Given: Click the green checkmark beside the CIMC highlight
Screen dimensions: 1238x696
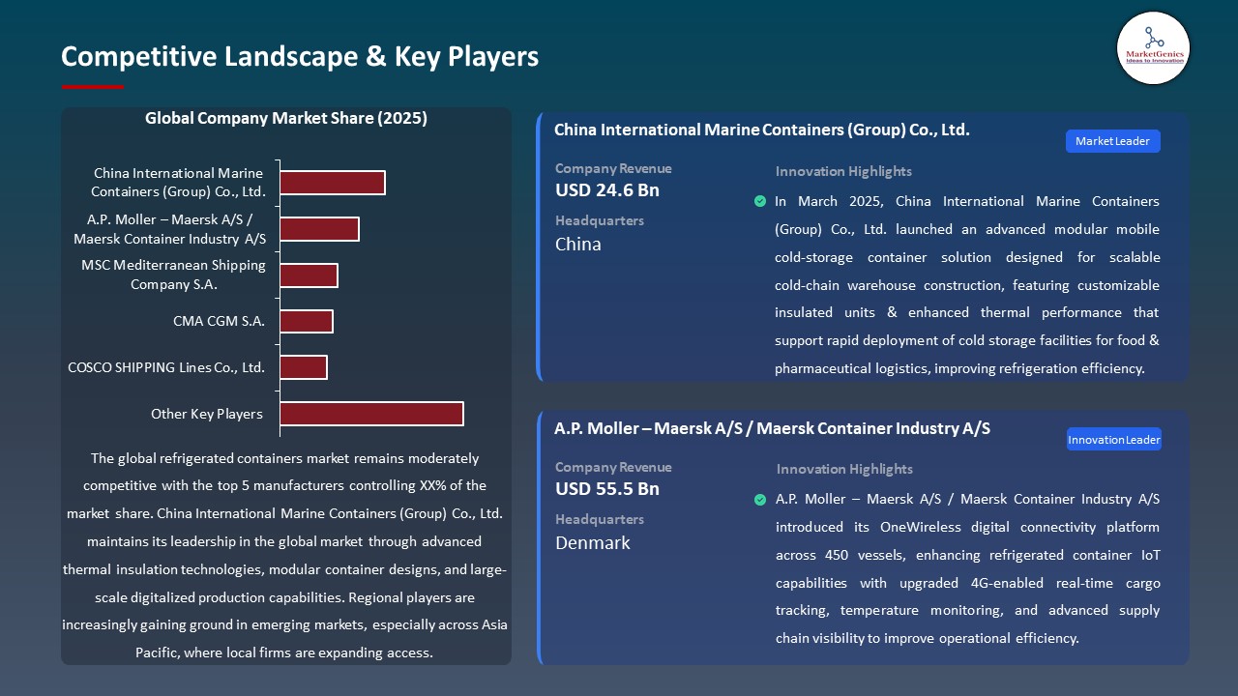Looking at the screenshot, I should 760,201.
